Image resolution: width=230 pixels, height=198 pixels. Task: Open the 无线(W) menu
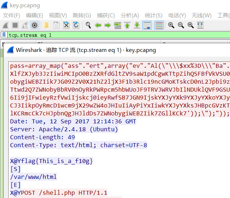[x=202, y=16]
